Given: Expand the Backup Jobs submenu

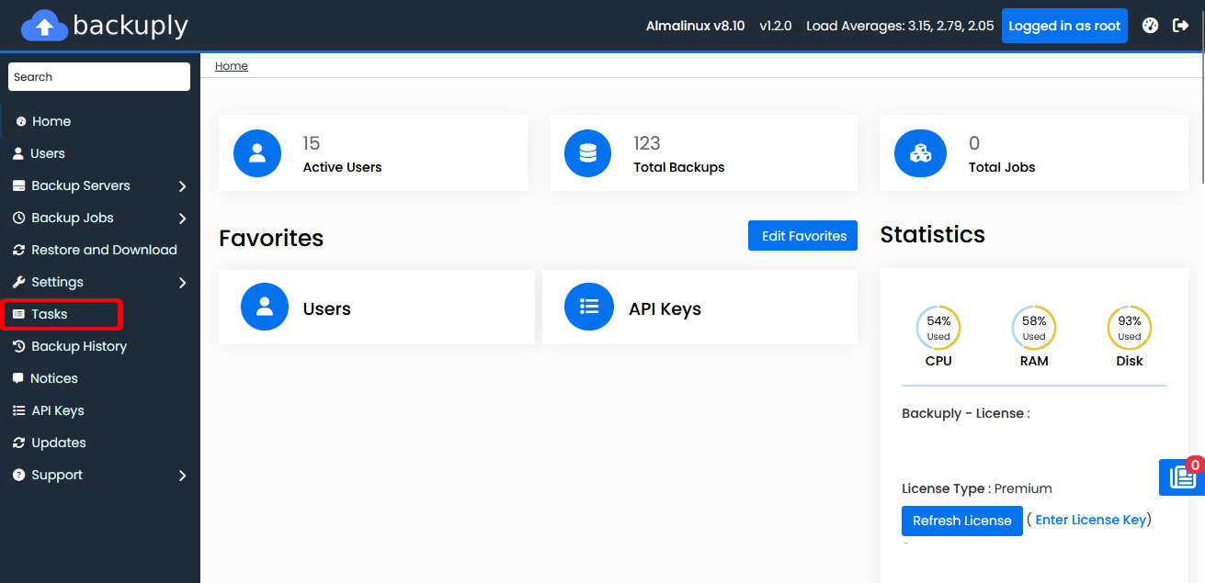Looking at the screenshot, I should pyautogui.click(x=182, y=219).
